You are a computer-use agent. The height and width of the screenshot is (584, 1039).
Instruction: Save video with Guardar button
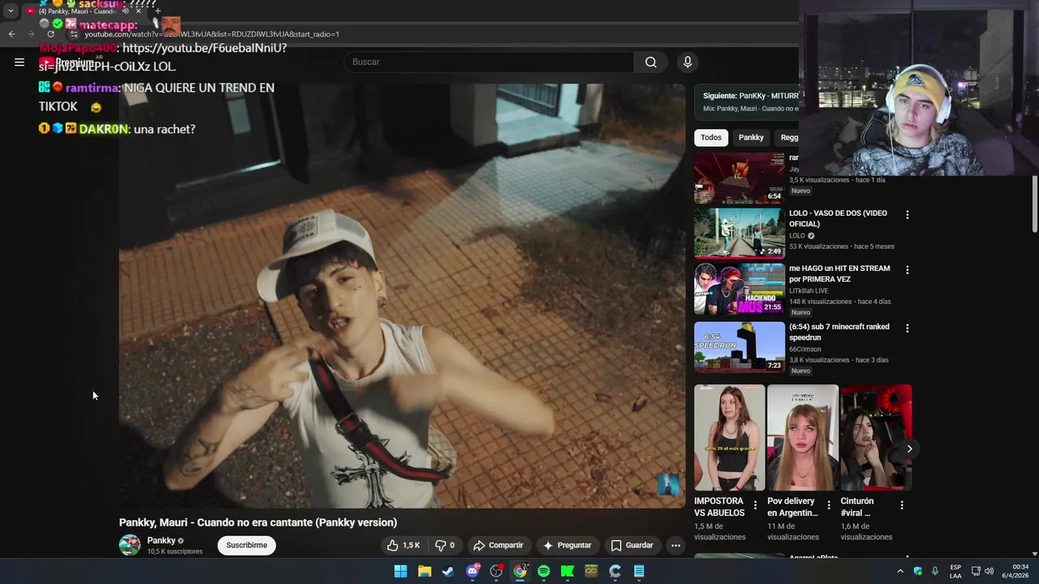click(632, 545)
